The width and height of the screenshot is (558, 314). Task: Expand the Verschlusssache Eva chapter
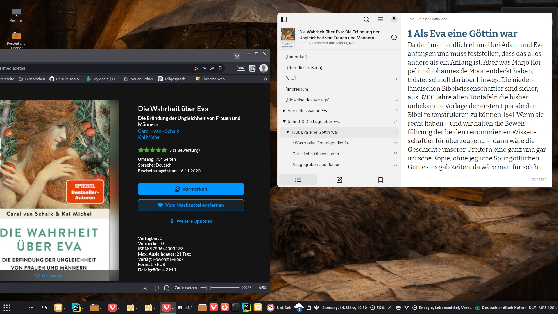[x=284, y=111]
